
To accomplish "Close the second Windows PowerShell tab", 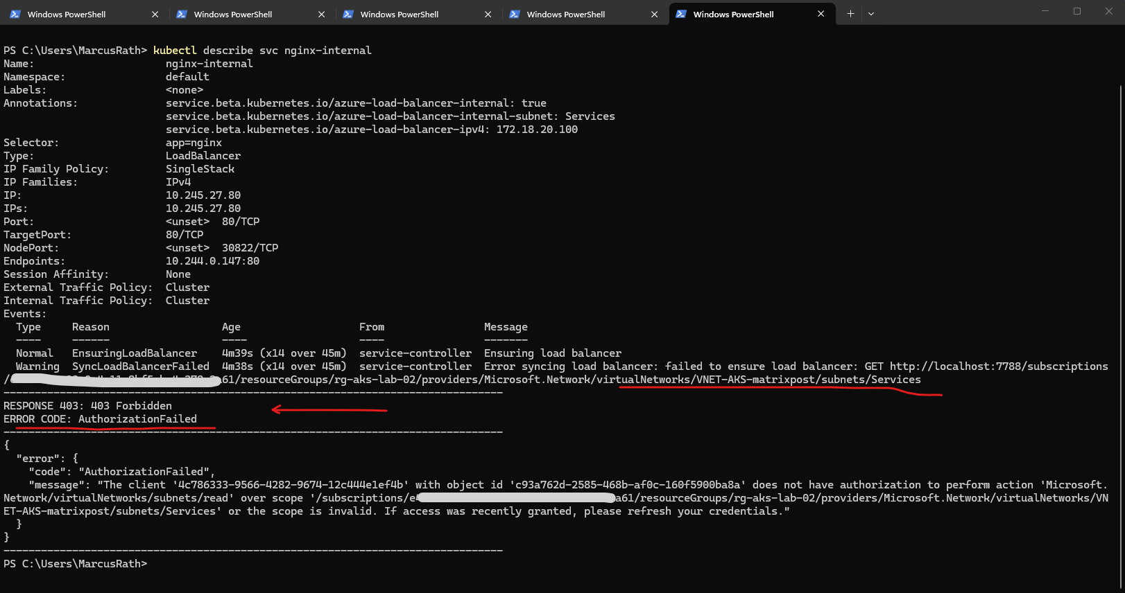I will [321, 14].
